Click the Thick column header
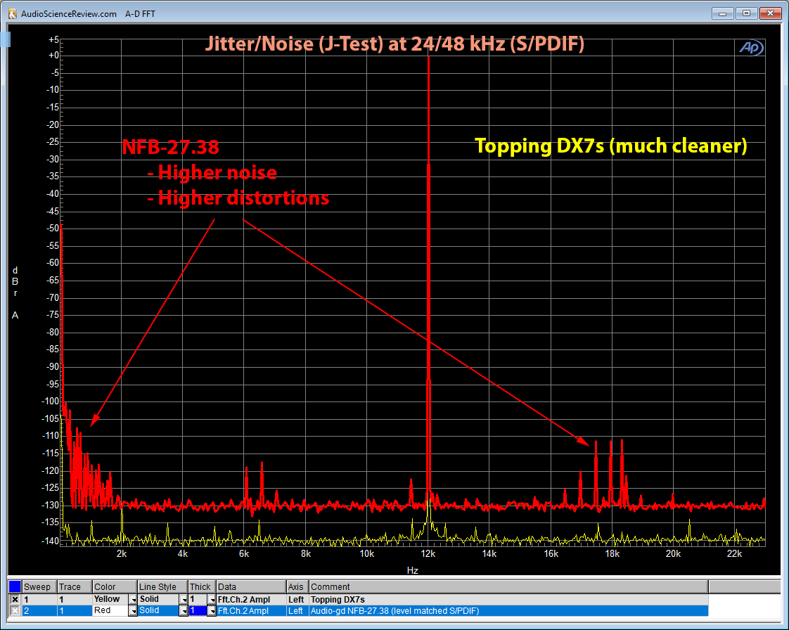The height and width of the screenshot is (630, 789). [203, 586]
